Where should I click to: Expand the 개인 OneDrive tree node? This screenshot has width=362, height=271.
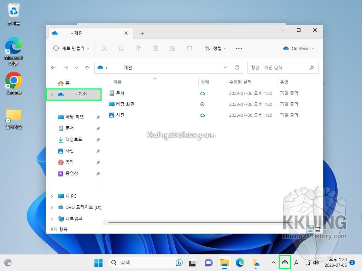click(x=52, y=95)
